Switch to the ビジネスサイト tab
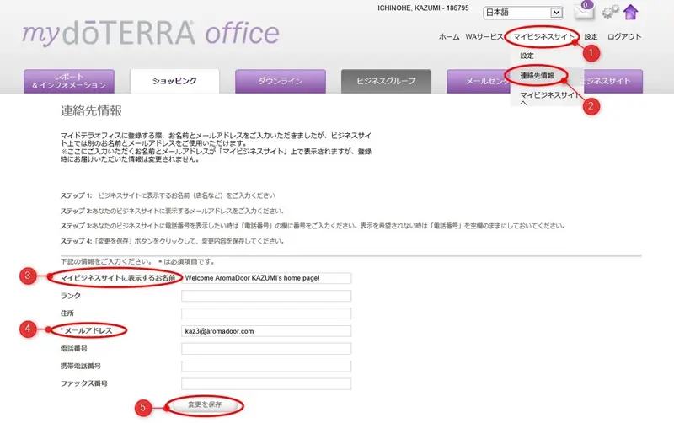Screen dimensions: 674x423 click(x=612, y=81)
